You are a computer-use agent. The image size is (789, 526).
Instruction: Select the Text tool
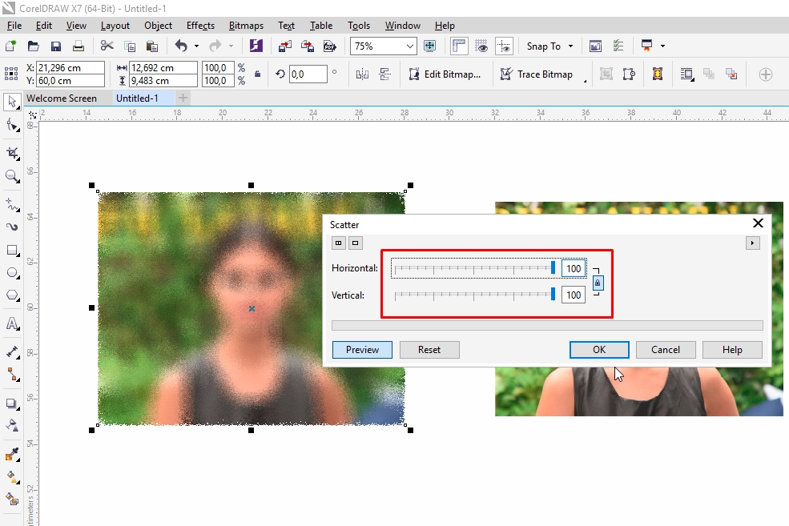pyautogui.click(x=11, y=323)
